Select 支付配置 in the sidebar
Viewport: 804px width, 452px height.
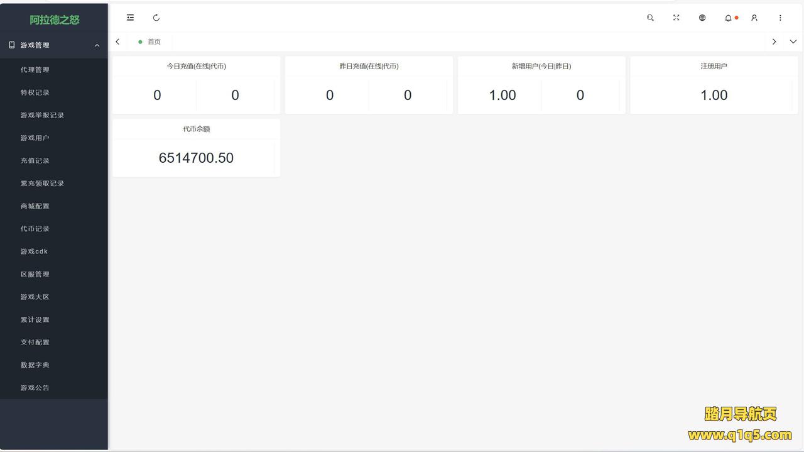(35, 342)
